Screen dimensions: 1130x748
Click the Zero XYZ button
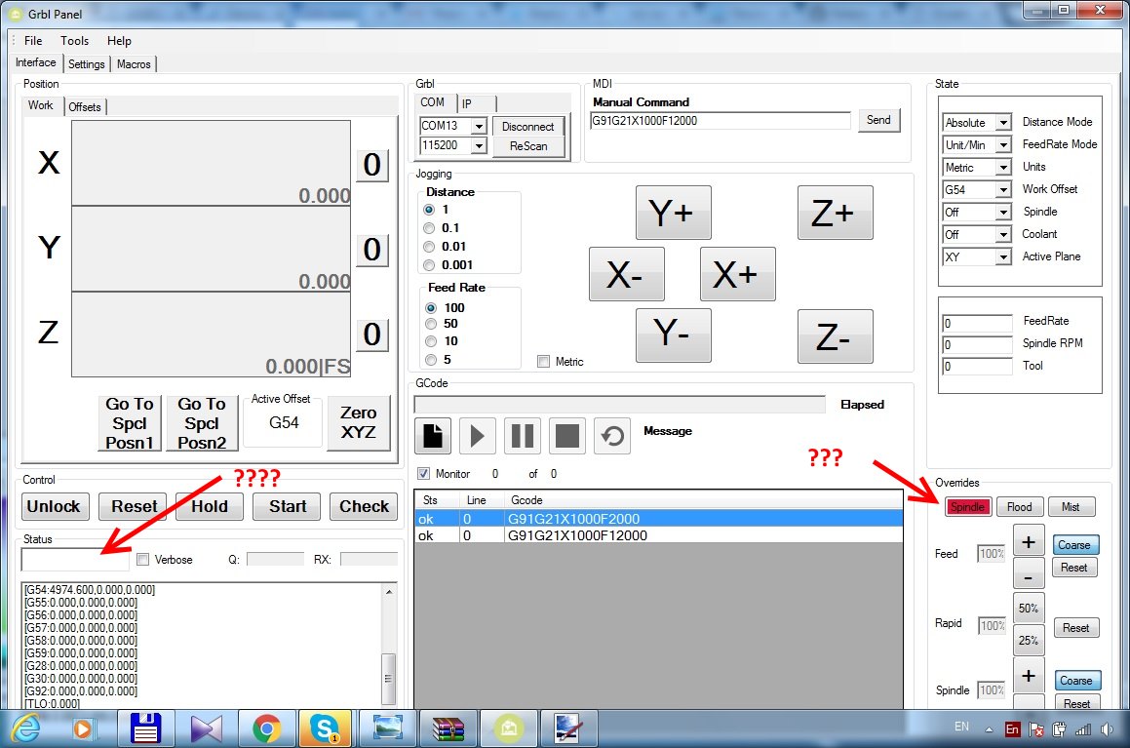coord(359,422)
